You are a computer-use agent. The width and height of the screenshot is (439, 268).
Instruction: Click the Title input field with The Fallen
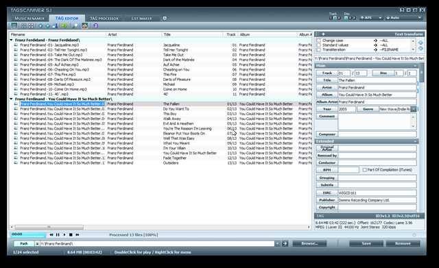pos(377,80)
